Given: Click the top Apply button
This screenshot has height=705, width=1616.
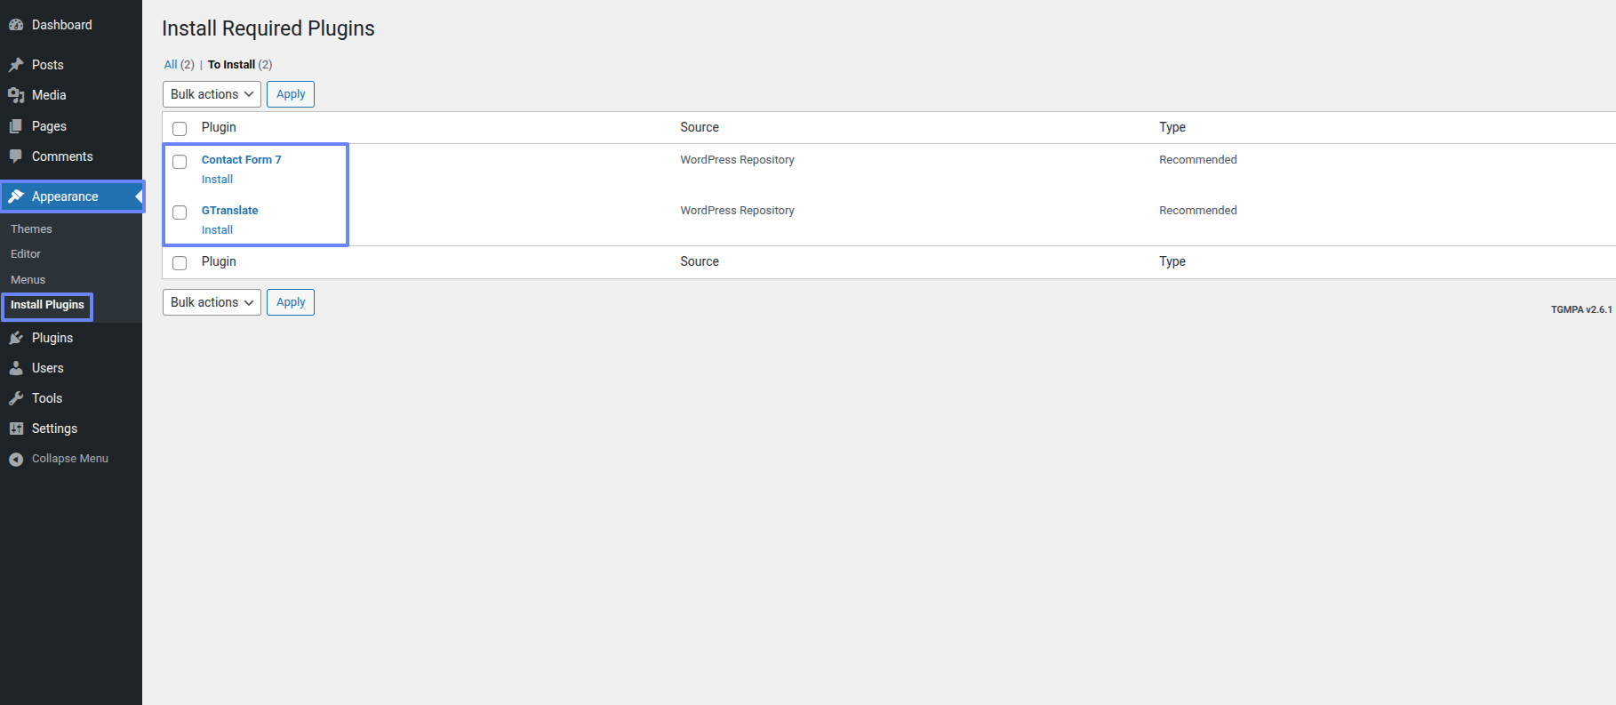Looking at the screenshot, I should tap(291, 94).
